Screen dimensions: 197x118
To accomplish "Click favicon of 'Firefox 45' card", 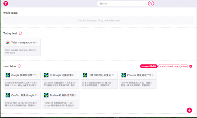I will [x=46, y=95].
